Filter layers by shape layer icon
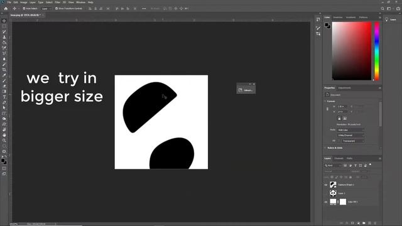 coord(361,166)
